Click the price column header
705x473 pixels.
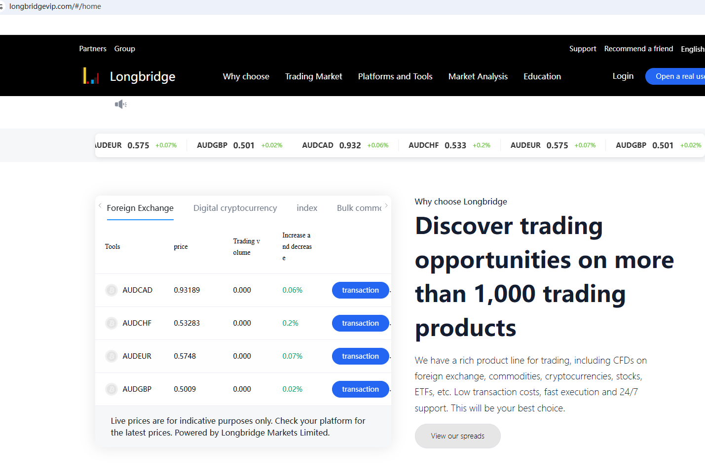181,247
